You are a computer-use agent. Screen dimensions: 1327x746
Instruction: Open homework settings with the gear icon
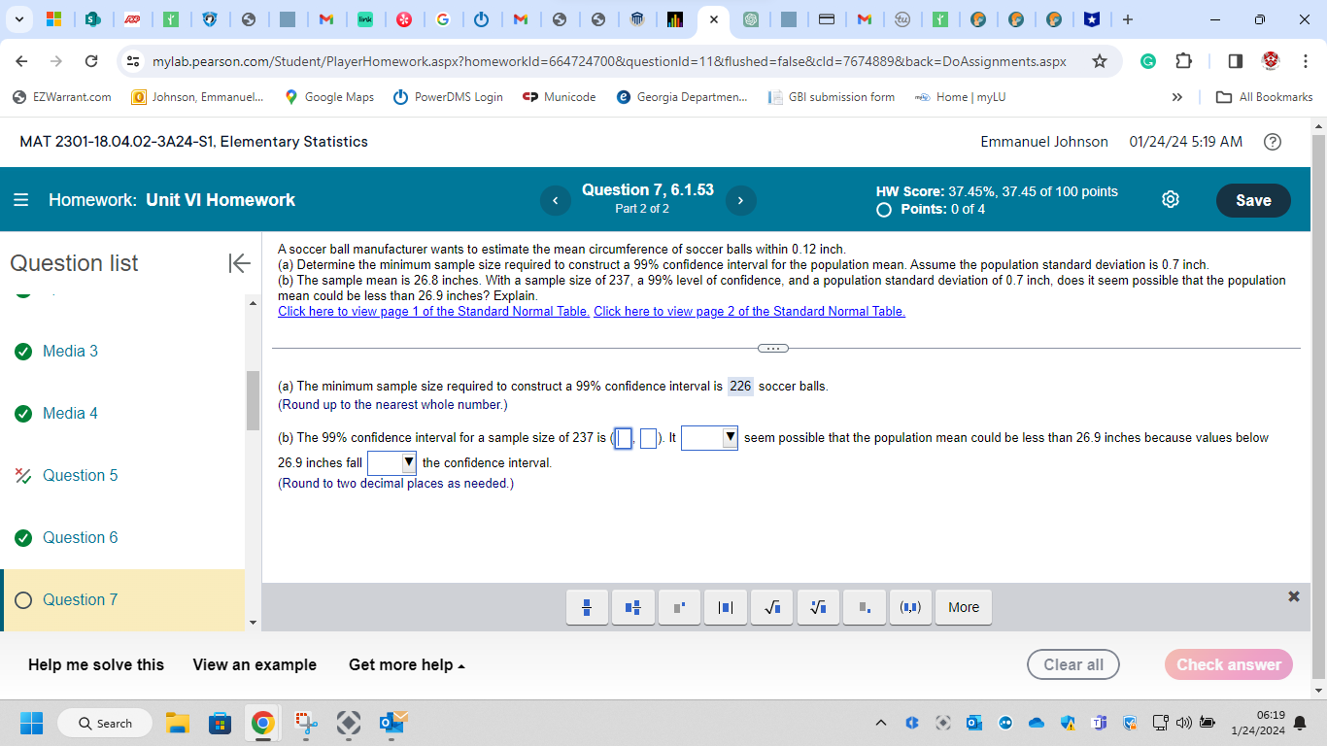click(x=1170, y=198)
